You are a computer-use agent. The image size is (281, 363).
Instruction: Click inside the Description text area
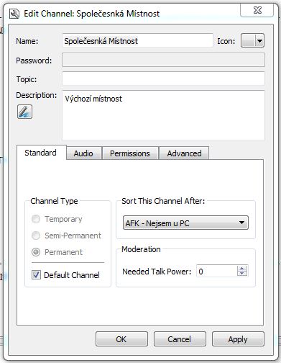click(163, 115)
